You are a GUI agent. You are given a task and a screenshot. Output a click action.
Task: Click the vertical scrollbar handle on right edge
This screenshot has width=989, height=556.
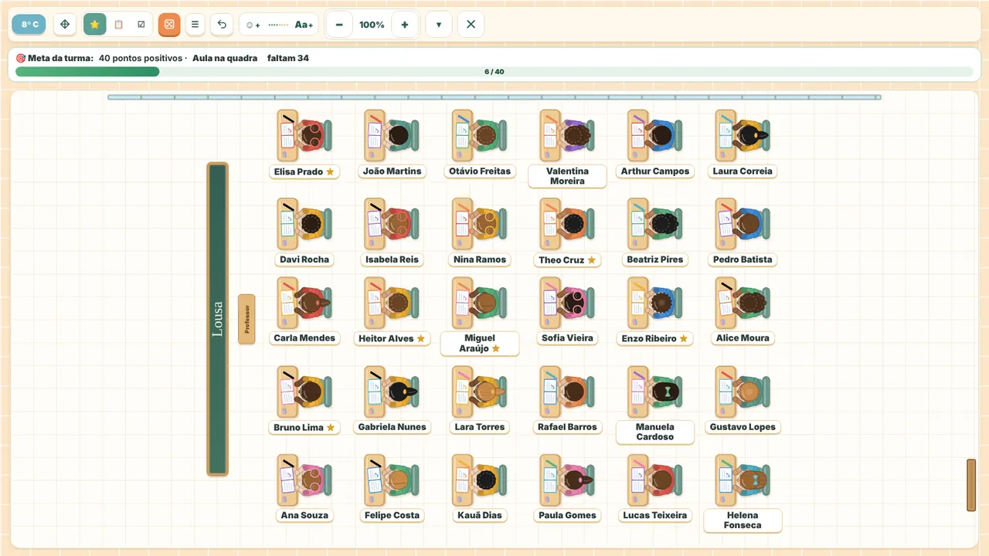point(971,485)
